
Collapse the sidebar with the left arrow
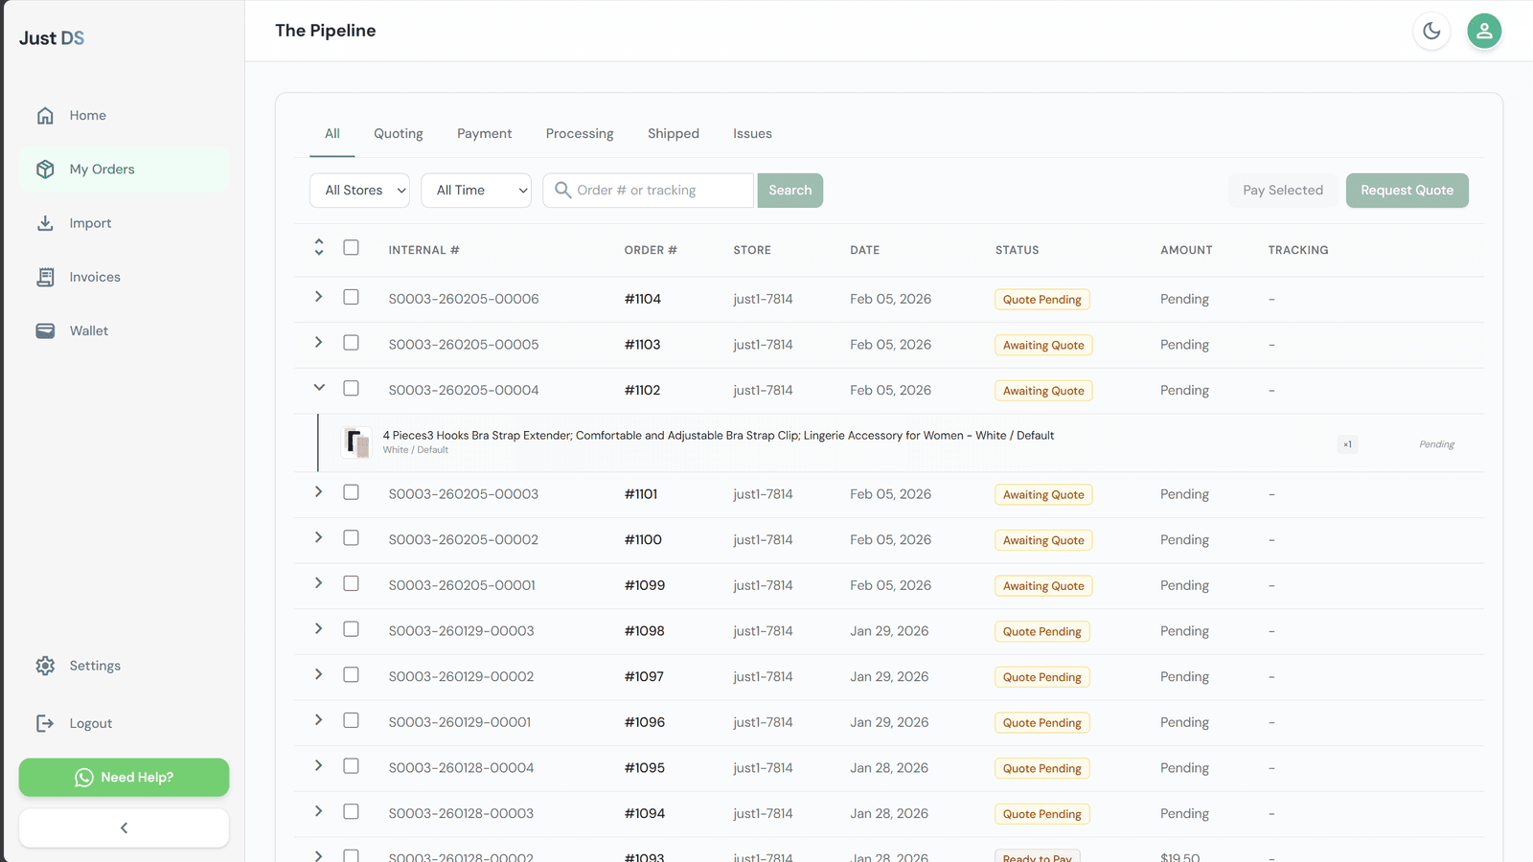[x=124, y=828]
